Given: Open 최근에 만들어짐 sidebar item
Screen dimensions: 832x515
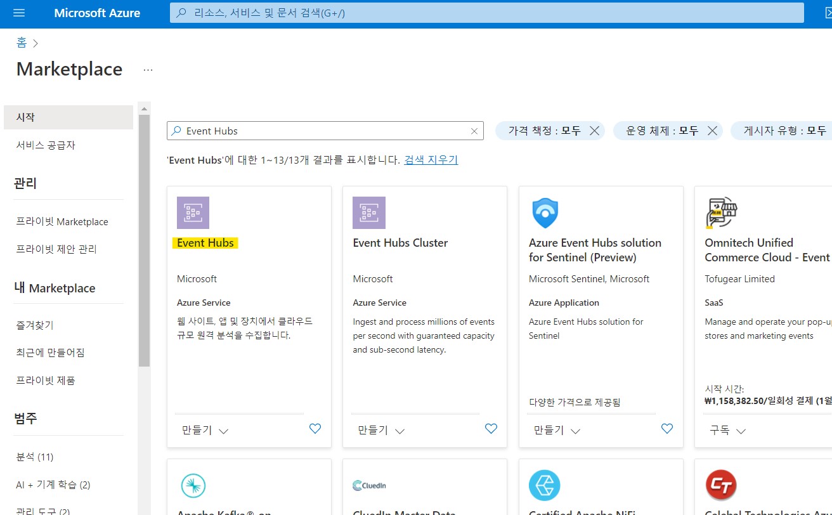Looking at the screenshot, I should 50,353.
